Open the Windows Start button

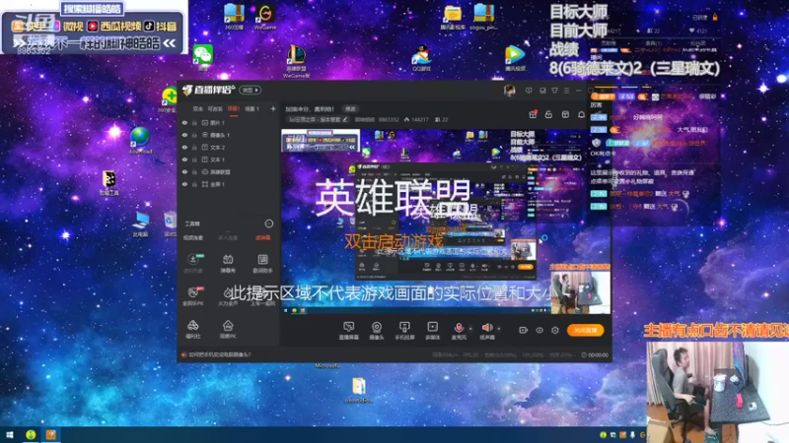(9, 434)
